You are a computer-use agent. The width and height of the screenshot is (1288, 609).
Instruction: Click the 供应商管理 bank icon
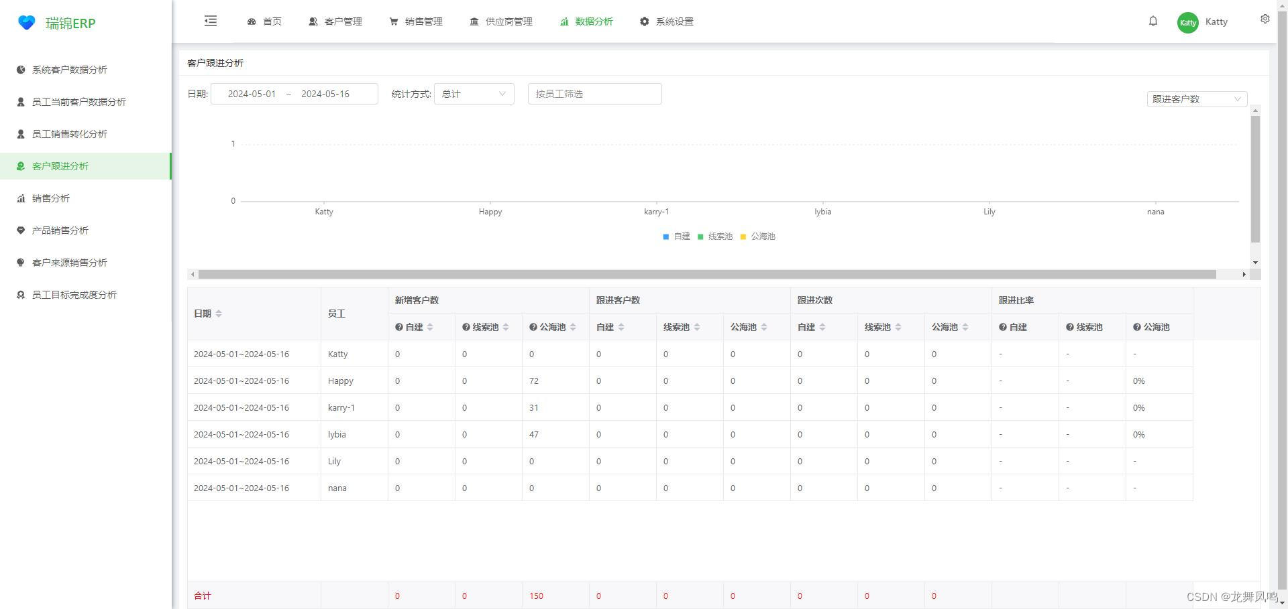pyautogui.click(x=474, y=21)
